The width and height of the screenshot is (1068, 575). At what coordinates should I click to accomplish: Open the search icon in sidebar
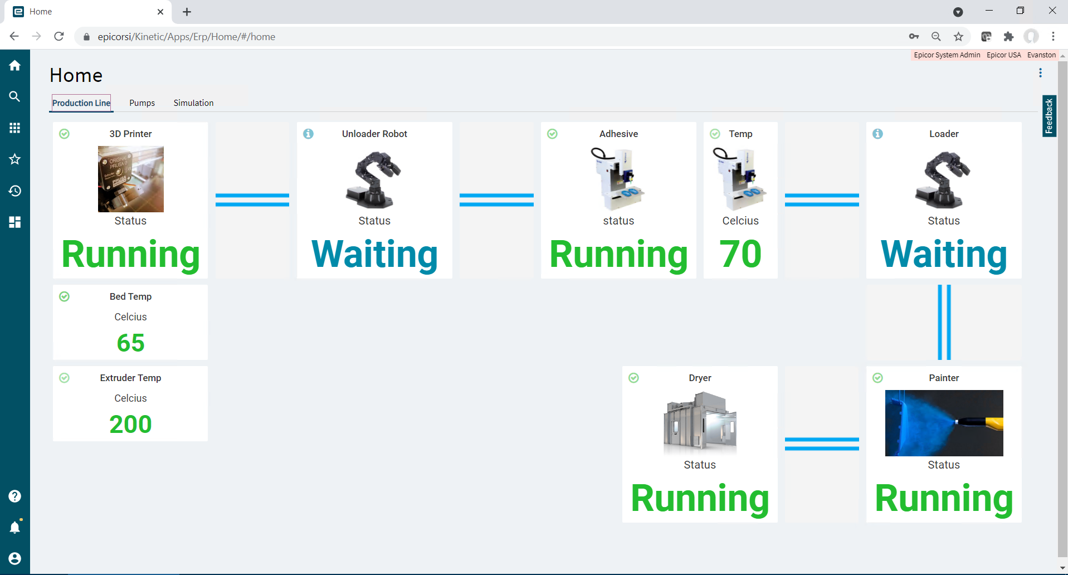pos(15,97)
